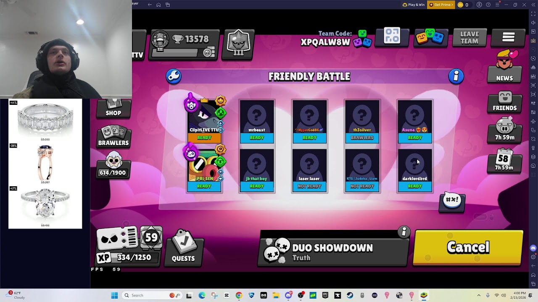Select the HyperGod86 player slot

[309, 121]
